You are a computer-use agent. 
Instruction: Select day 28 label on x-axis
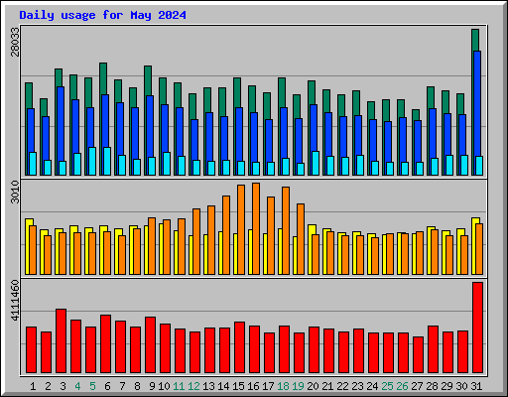click(x=432, y=386)
